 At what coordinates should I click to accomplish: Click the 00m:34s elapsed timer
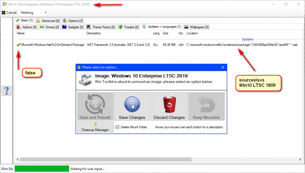pos(7,169)
